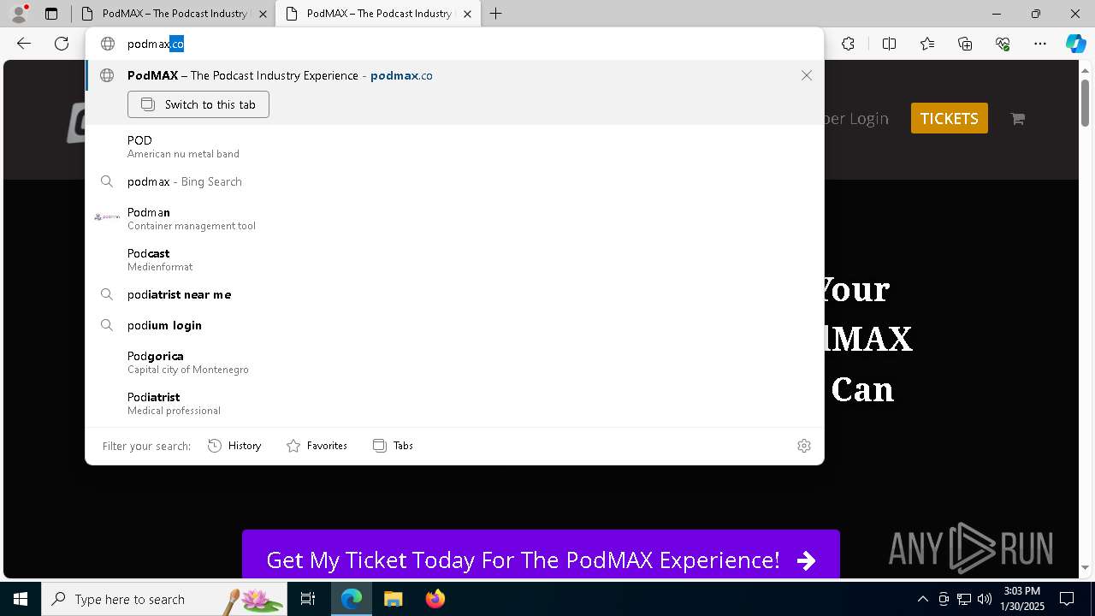This screenshot has height=616, width=1095.
Task: Pick the Podcast Medienformat suggestion
Action: coord(454,259)
